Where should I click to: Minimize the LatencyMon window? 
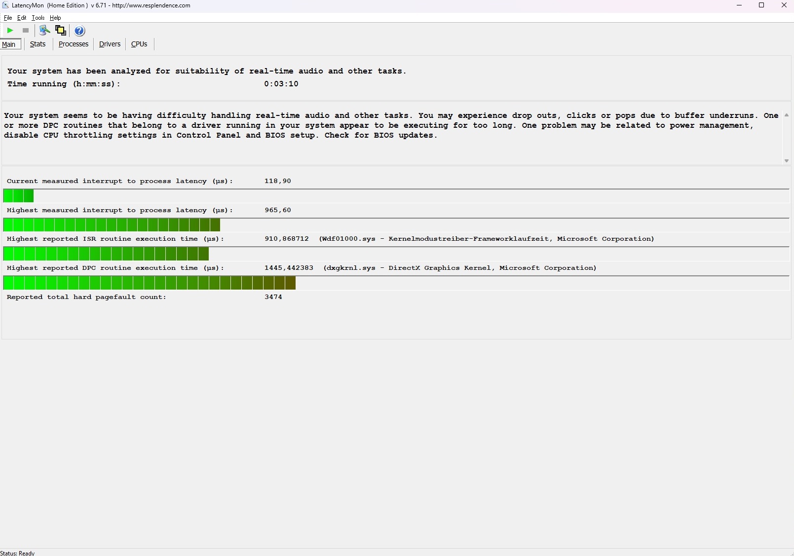(x=739, y=5)
